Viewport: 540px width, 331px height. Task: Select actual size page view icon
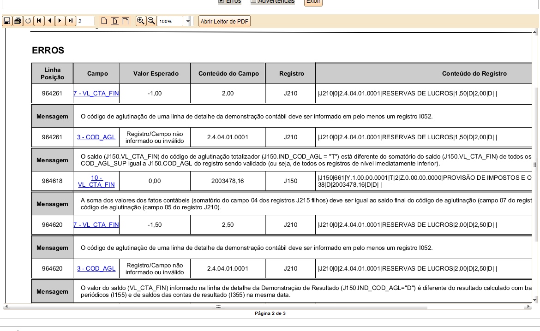click(x=104, y=21)
